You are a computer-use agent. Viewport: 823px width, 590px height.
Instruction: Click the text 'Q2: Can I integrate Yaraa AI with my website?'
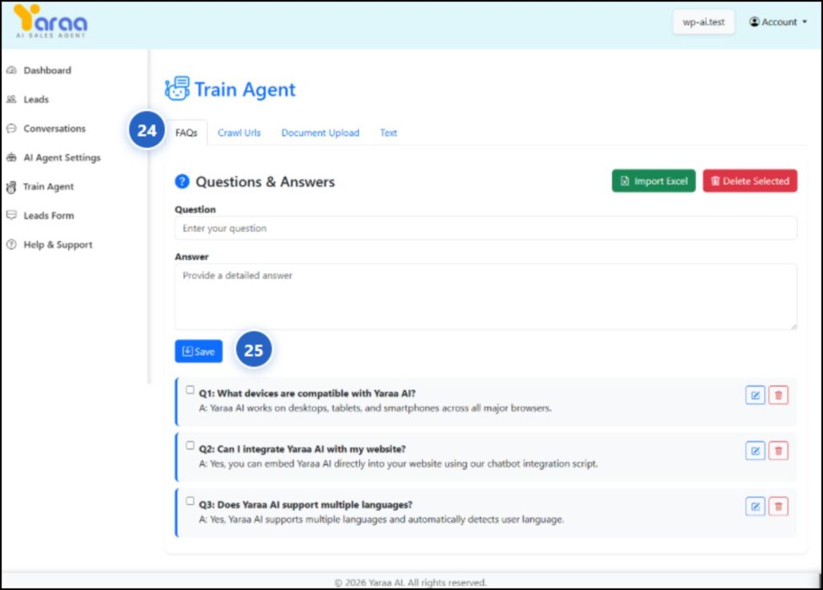[x=302, y=449]
